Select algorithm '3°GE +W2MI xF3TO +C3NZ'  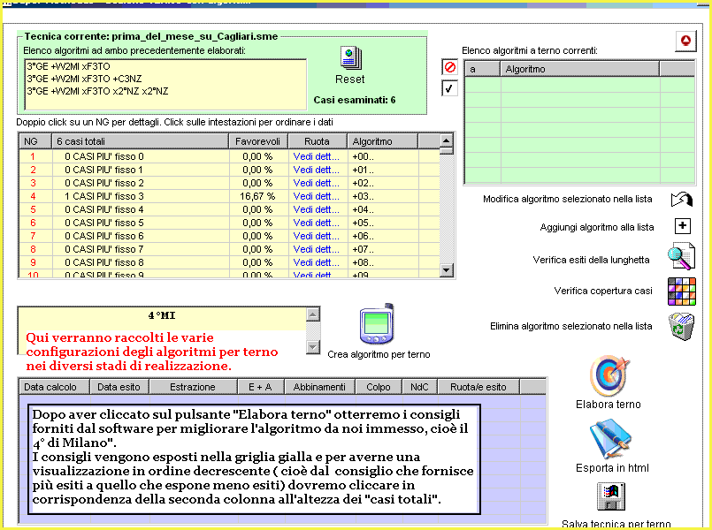[84, 79]
